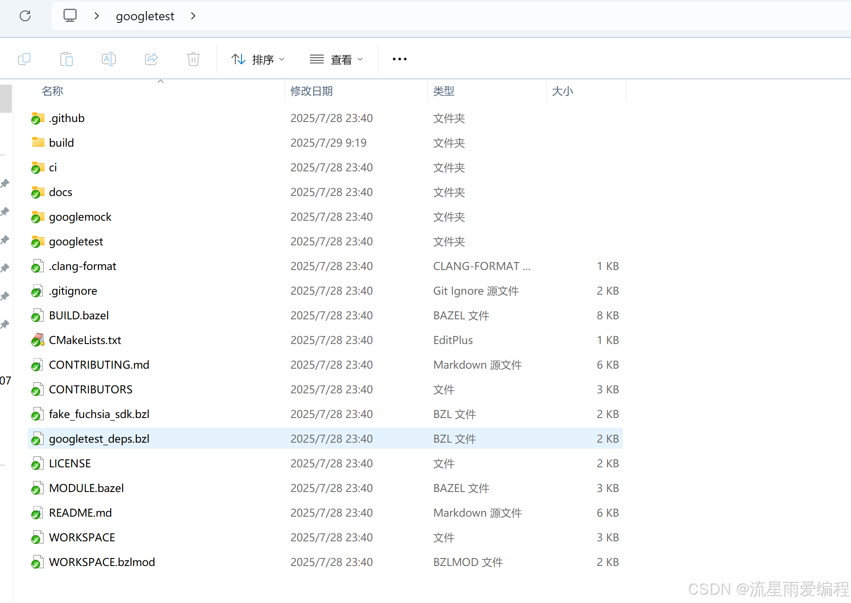Open the three-dots more options menu
The width and height of the screenshot is (851, 603).
[x=400, y=59]
